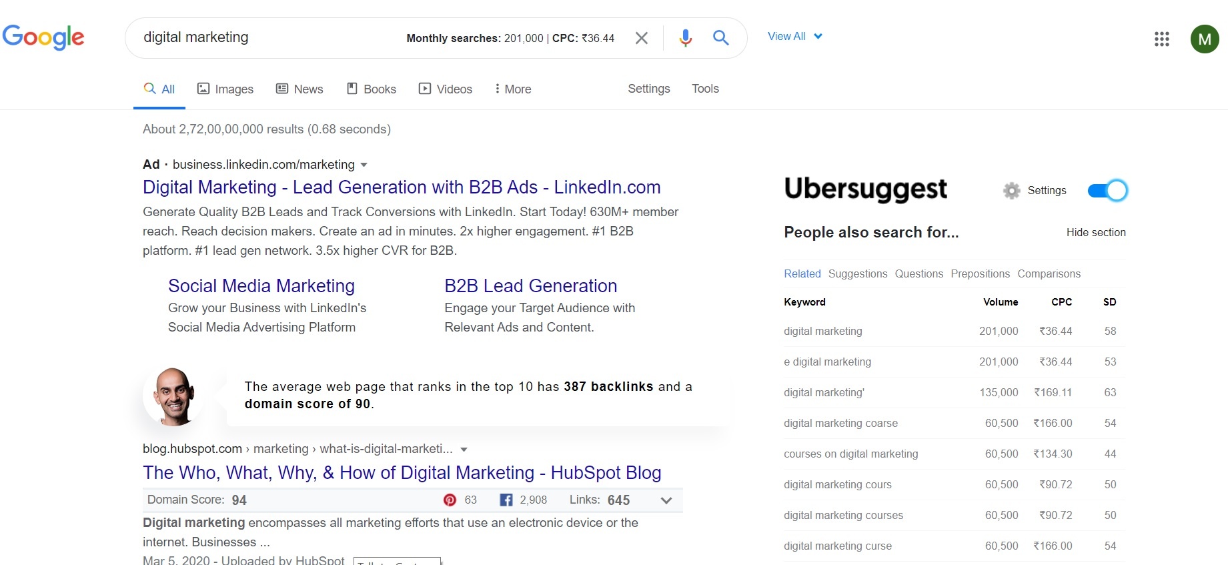
Task: Select the Prepositions keywords tab
Action: coord(981,273)
